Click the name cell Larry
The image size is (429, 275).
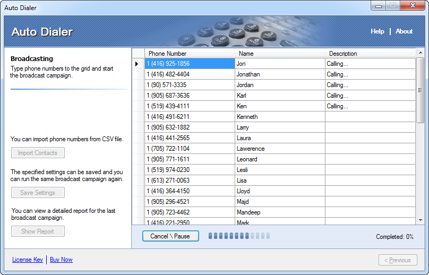(x=280, y=127)
